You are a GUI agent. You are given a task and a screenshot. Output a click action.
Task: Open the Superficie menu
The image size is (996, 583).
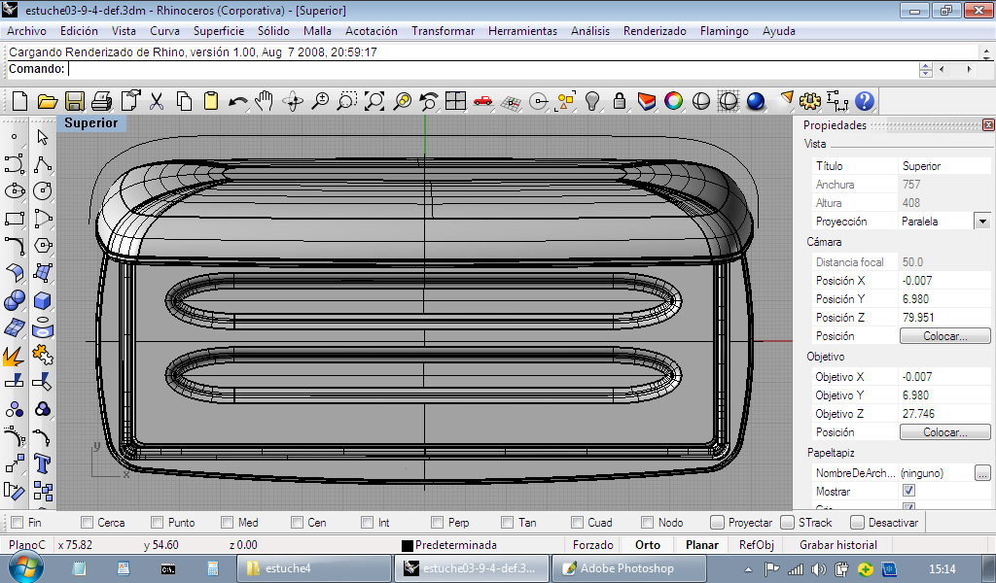click(x=218, y=31)
